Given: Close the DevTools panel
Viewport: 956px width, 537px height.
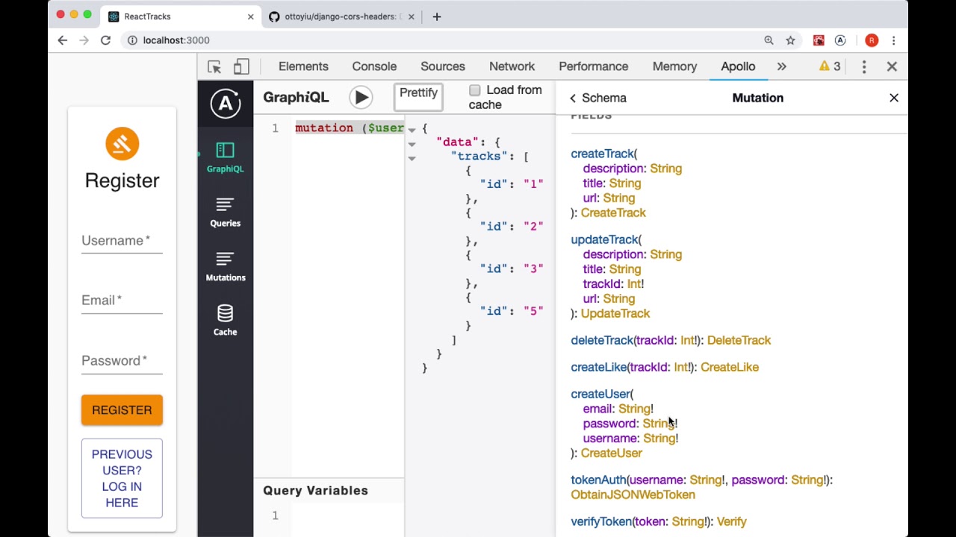Looking at the screenshot, I should point(892,66).
